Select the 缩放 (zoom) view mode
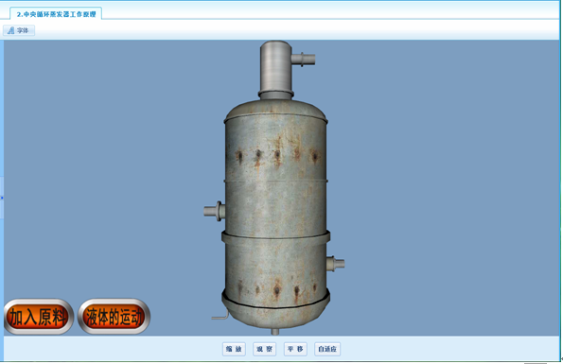This screenshot has height=364, width=563. (x=234, y=349)
